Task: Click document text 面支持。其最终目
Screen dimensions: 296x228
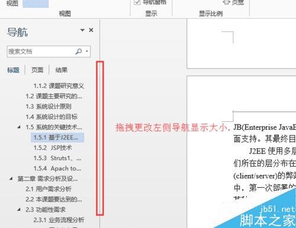Action: point(265,139)
